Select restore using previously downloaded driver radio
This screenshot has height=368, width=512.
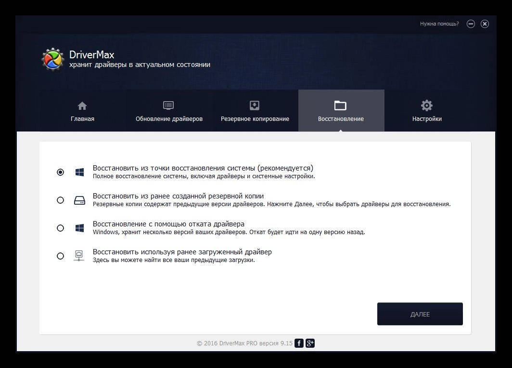pos(61,256)
